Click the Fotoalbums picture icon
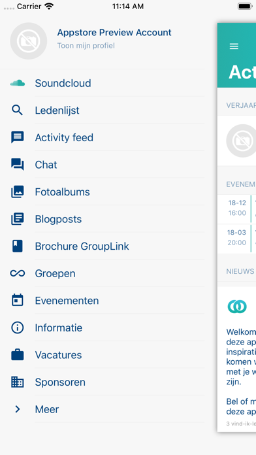The width and height of the screenshot is (256, 455). [18, 192]
